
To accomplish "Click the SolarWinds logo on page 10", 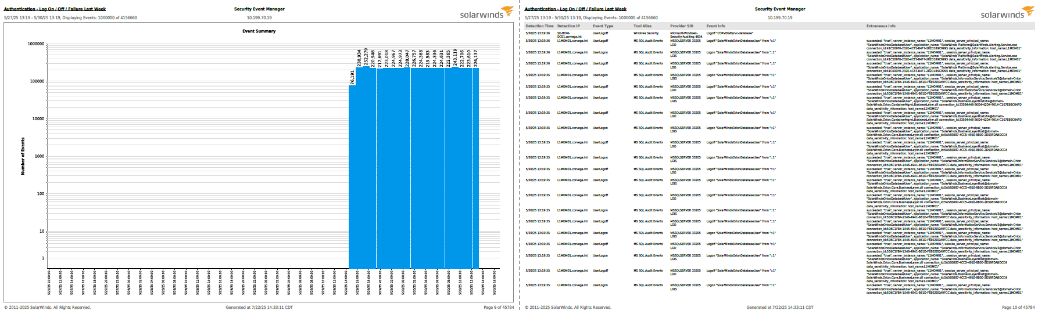I will pyautogui.click(x=1008, y=13).
